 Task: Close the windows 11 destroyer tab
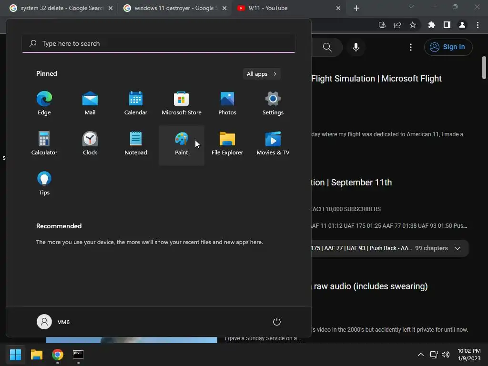[224, 8]
